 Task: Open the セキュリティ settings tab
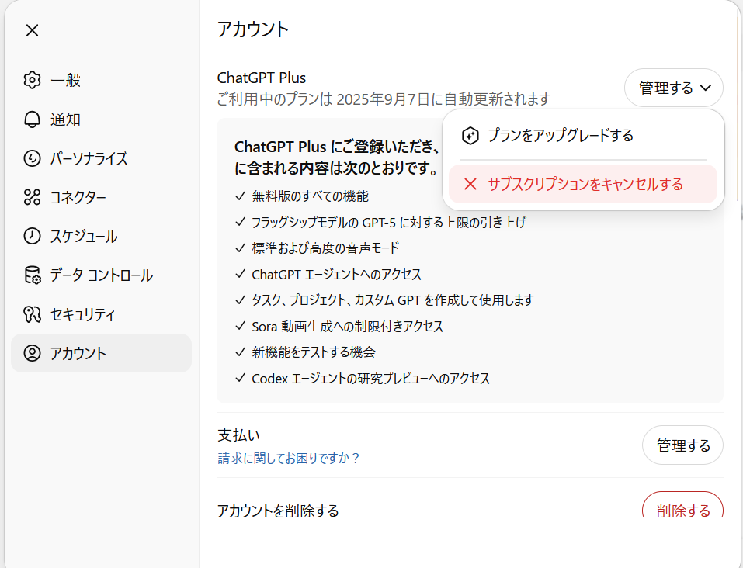[x=102, y=314]
